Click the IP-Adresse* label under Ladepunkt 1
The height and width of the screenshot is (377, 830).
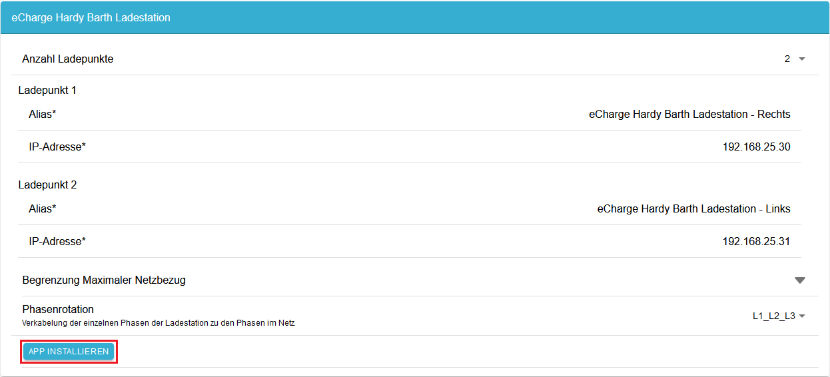click(57, 147)
